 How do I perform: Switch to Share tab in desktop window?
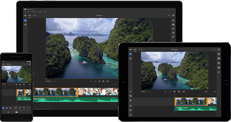pyautogui.click(x=35, y=15)
